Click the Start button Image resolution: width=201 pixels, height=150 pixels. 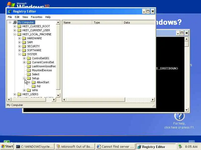click(x=7, y=146)
